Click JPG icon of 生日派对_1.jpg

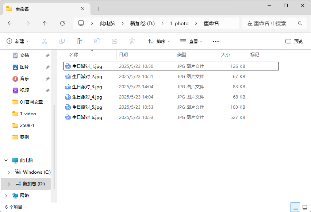[x=68, y=66]
